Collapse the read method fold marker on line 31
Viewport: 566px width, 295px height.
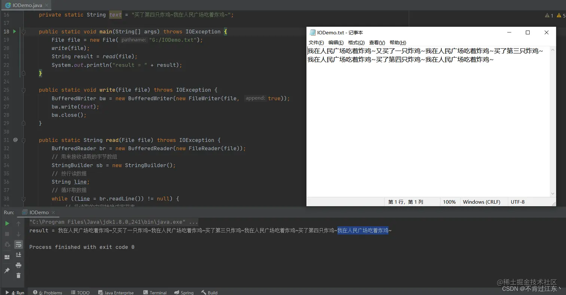[23, 140]
